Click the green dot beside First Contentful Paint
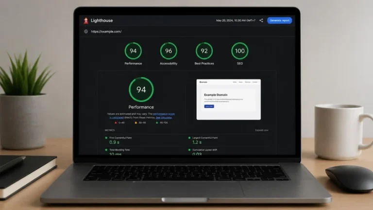The image size is (373, 210). (x=106, y=138)
